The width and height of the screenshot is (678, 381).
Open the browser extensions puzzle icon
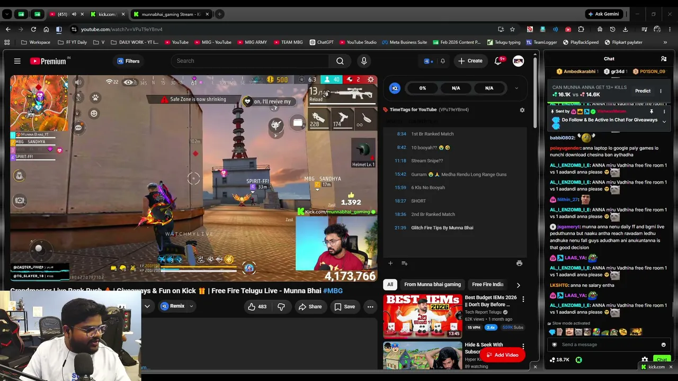(581, 29)
